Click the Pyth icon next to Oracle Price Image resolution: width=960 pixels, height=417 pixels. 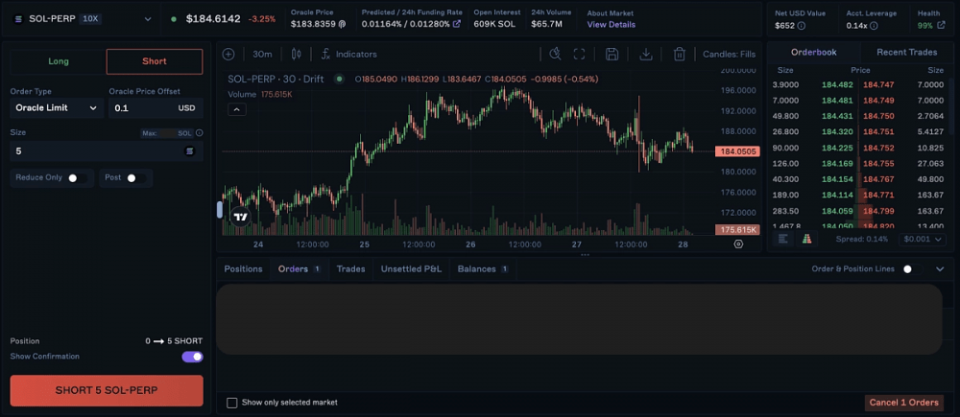tap(343, 25)
